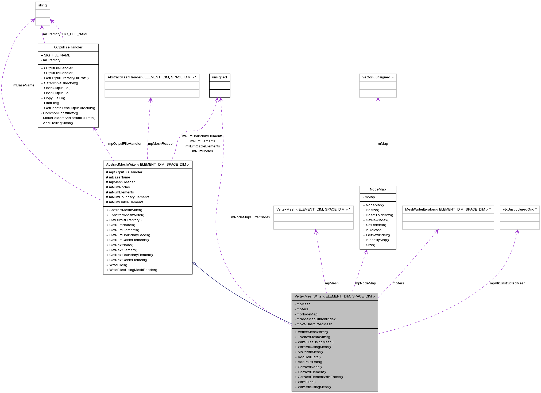Select the ResetToIdentity() method in NodeMap
Viewport: 541px width, 393px height.
click(x=378, y=215)
